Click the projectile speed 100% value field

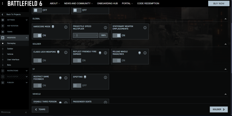[x=103, y=35]
